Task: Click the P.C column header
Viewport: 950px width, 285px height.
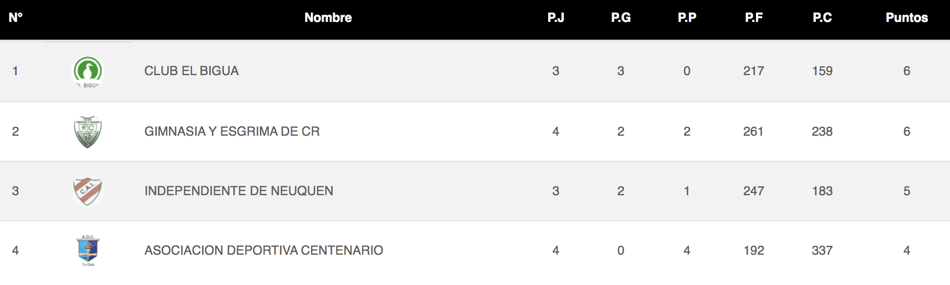Action: pyautogui.click(x=822, y=18)
